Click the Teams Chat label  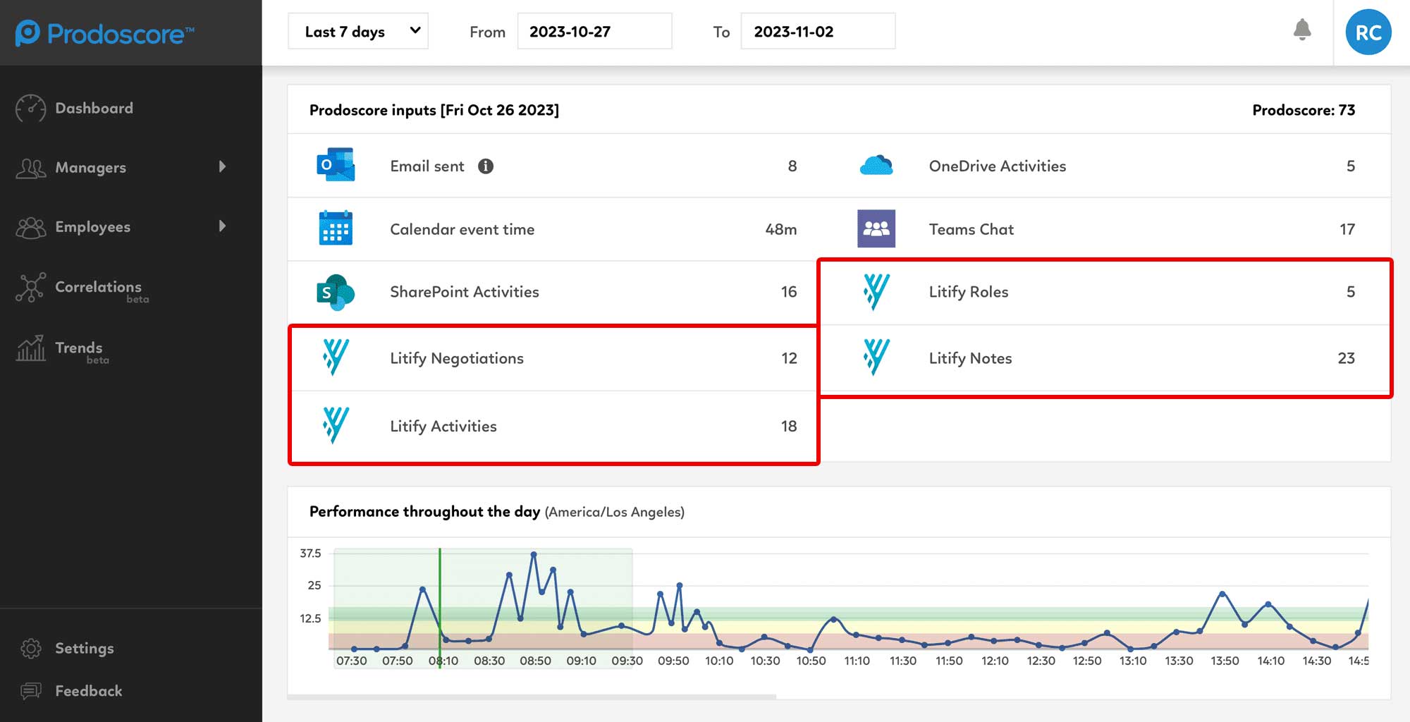coord(971,229)
